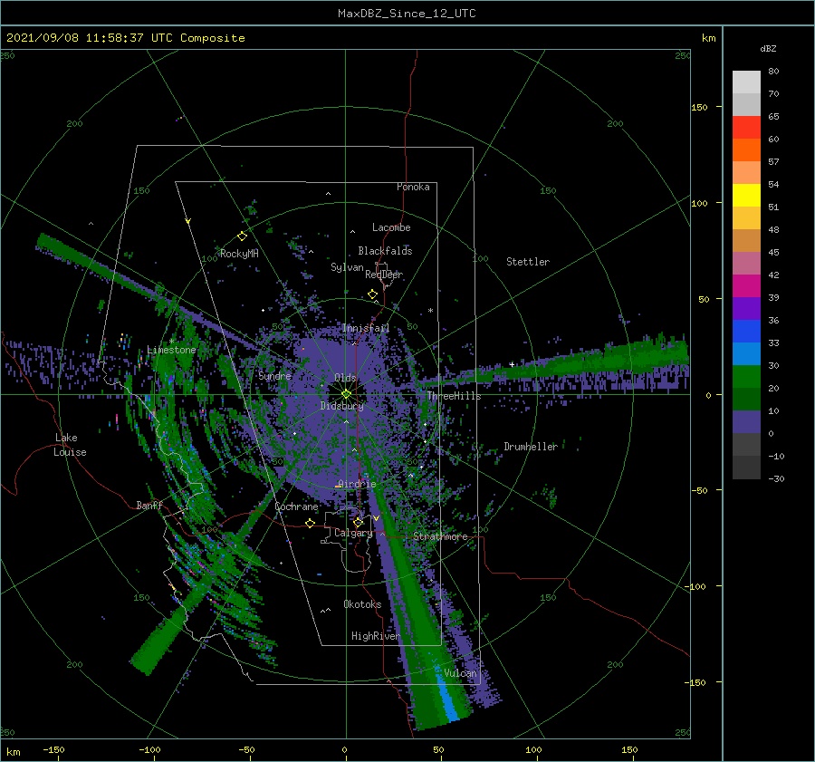
Task: Click the Lake Louise label
Action: point(70,445)
